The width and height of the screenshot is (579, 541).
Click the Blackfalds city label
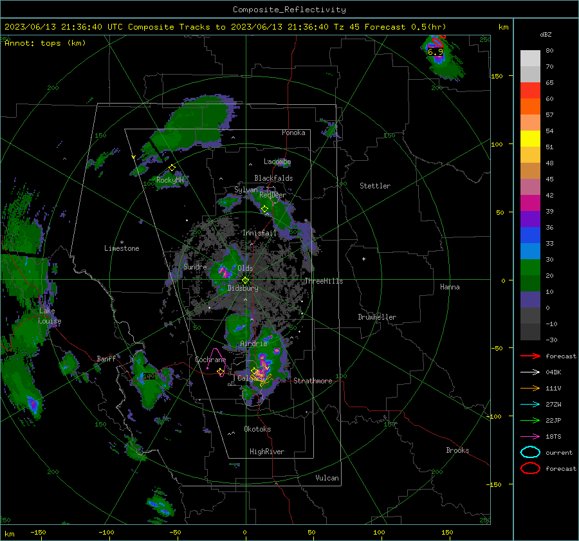[273, 178]
